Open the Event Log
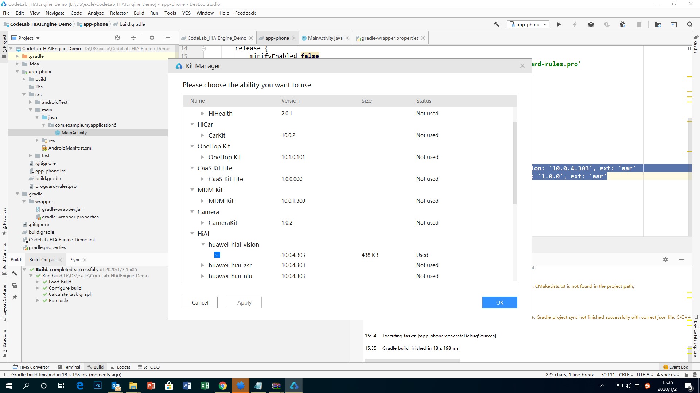Image resolution: width=700 pixels, height=393 pixels. click(x=676, y=367)
